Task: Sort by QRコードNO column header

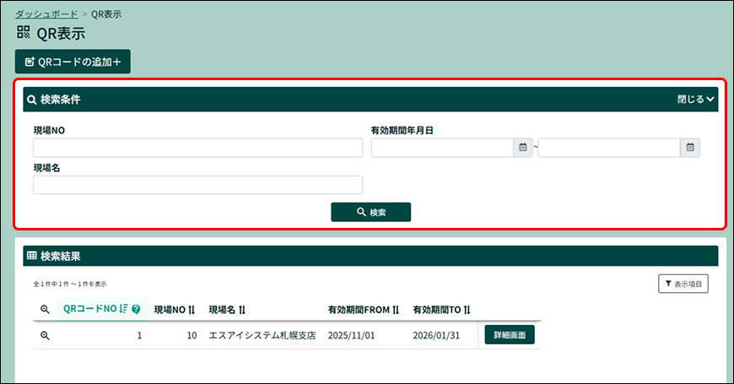Action: click(x=95, y=309)
